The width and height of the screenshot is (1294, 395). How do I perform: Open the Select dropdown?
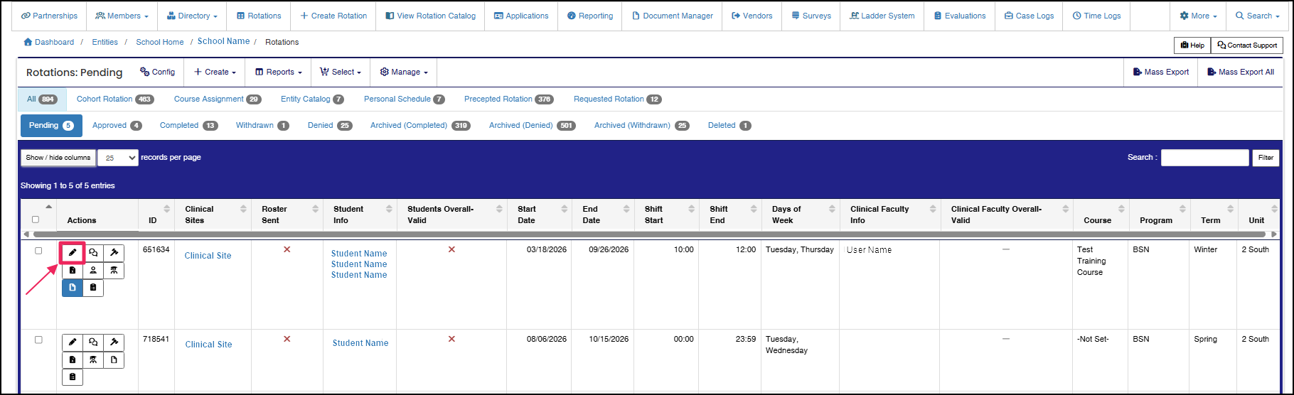[341, 72]
